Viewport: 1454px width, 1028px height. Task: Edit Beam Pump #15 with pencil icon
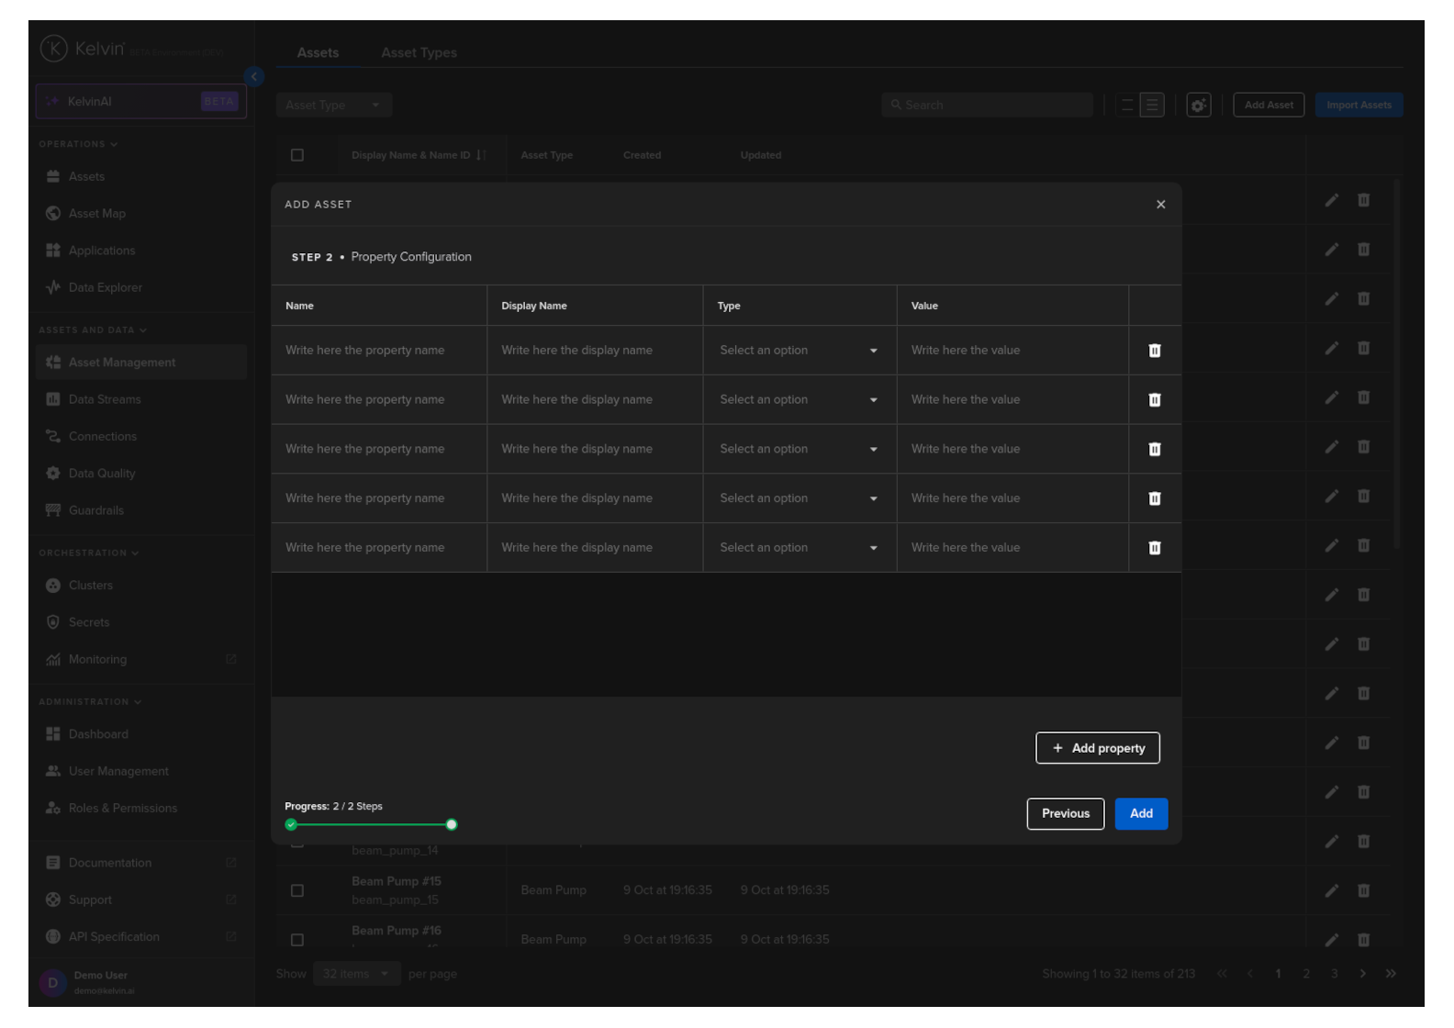(x=1331, y=890)
